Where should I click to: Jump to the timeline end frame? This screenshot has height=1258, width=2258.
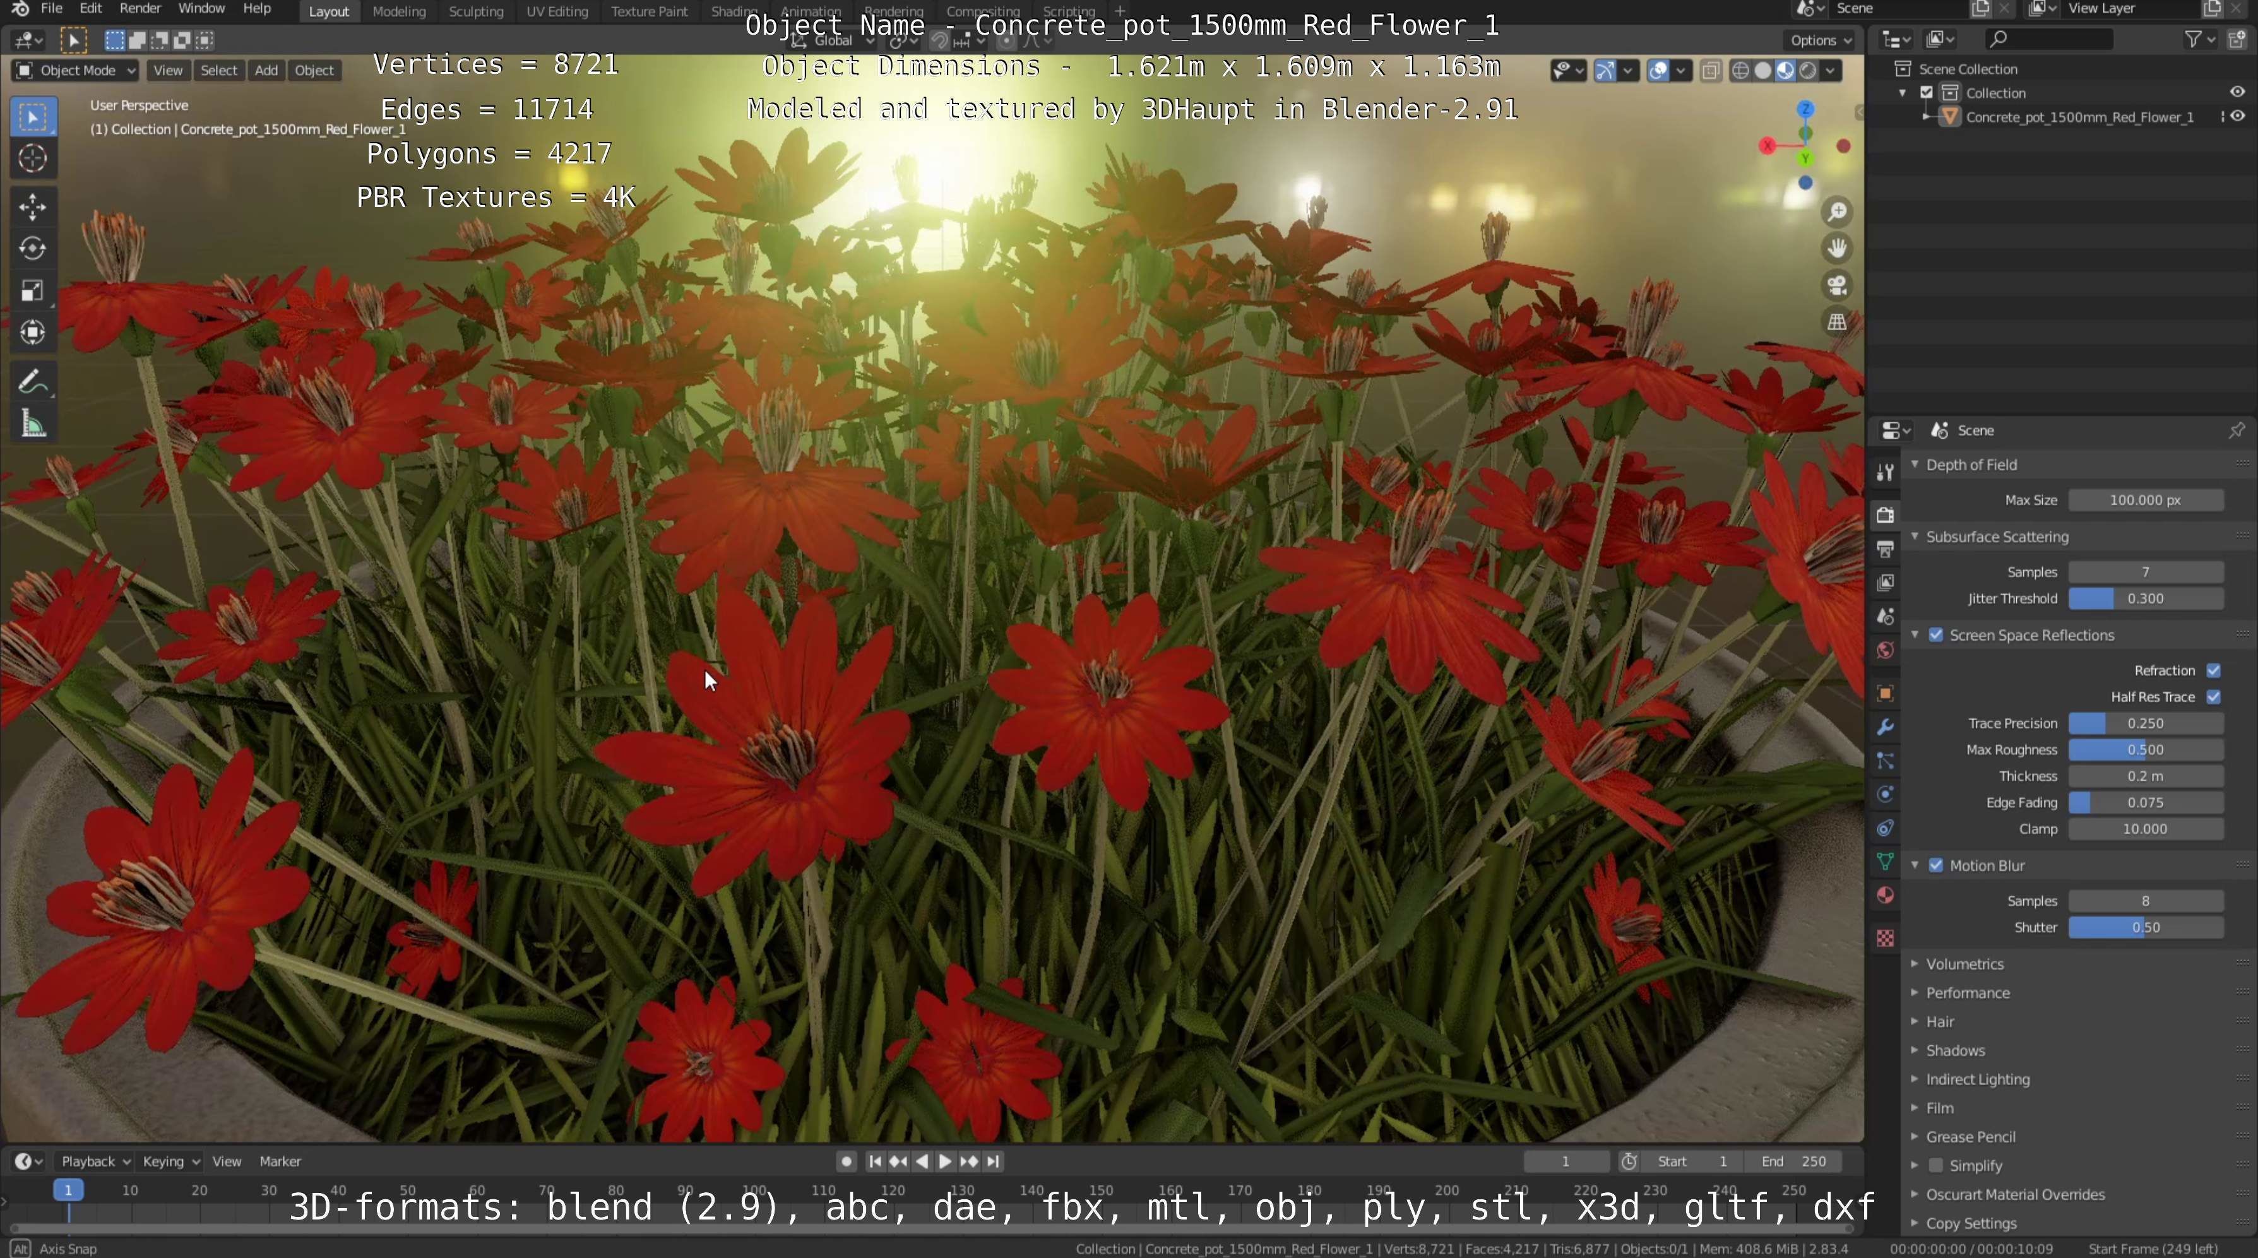pos(992,1161)
